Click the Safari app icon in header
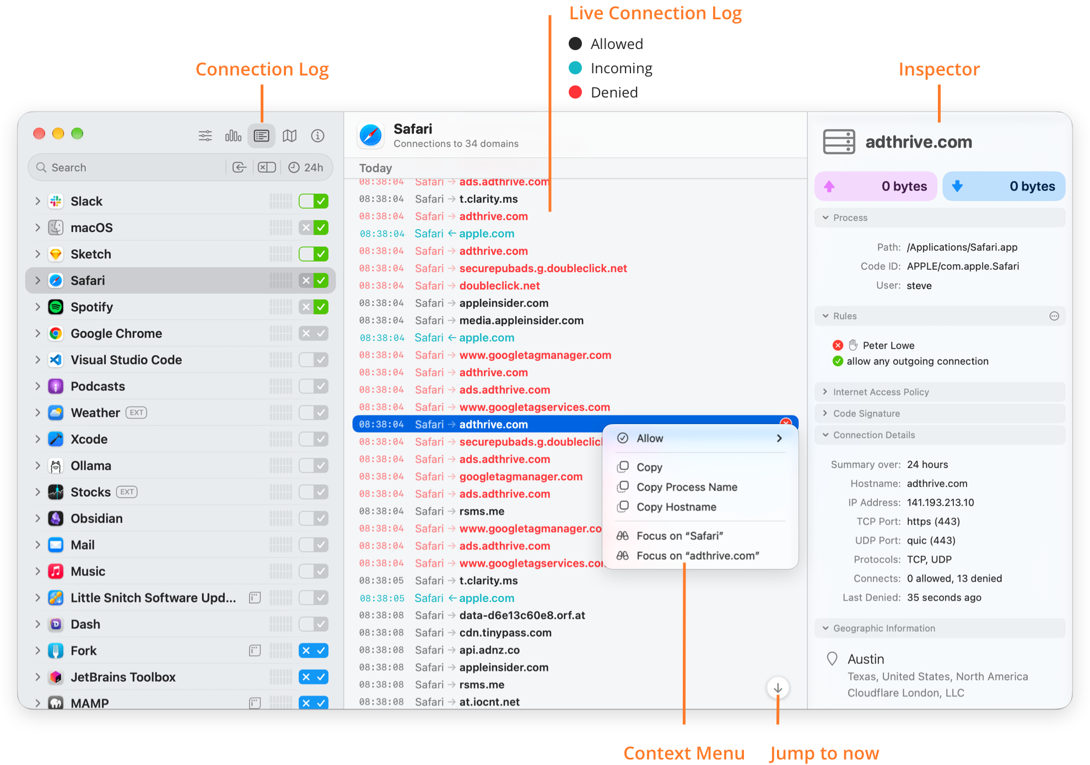 (x=371, y=135)
